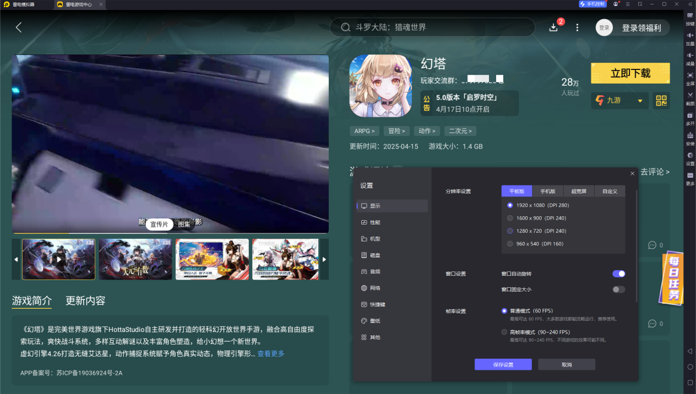Open 更多 more tools in sidebar
The height and width of the screenshot is (394, 696).
pos(690,178)
